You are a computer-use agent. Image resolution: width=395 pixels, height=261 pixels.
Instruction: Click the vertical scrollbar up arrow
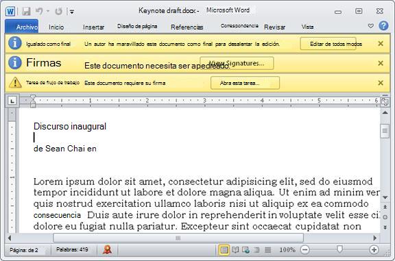385,112
